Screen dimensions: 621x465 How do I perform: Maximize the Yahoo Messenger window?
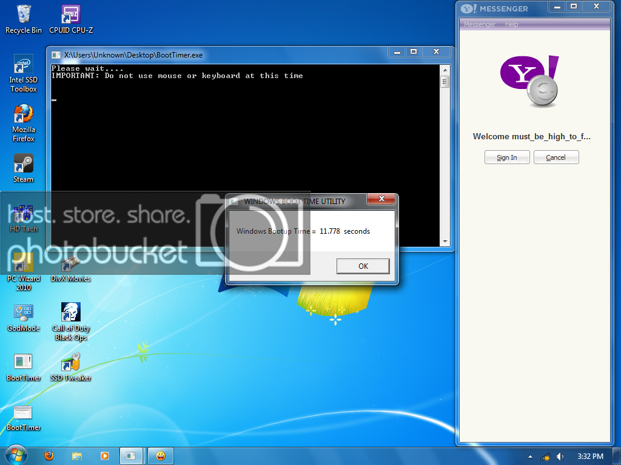click(x=574, y=7)
